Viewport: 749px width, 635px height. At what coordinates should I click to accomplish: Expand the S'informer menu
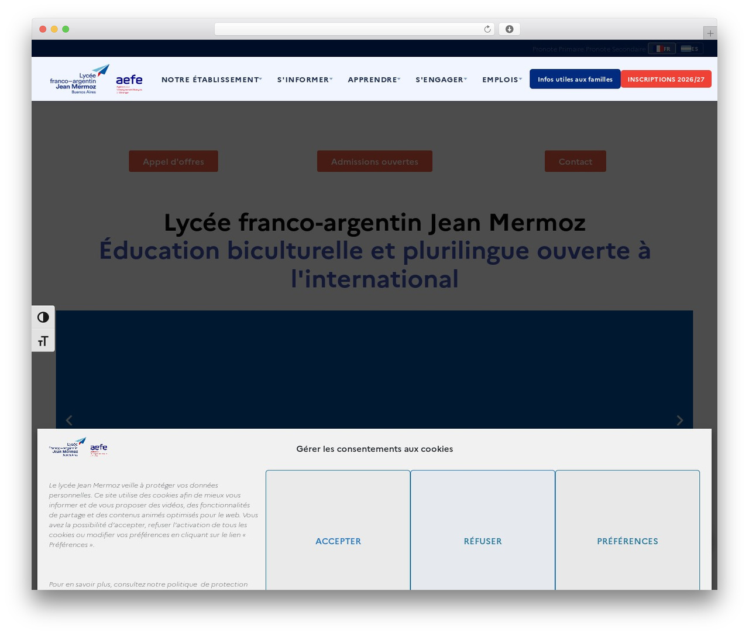pos(305,80)
